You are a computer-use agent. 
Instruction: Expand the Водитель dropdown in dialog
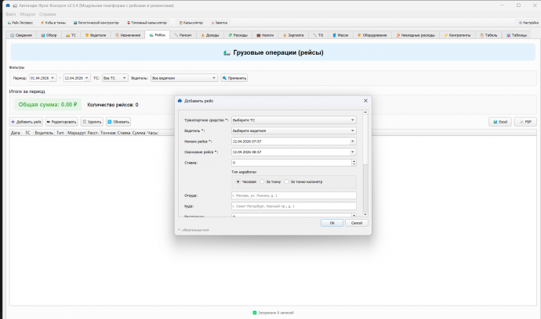pyautogui.click(x=293, y=131)
